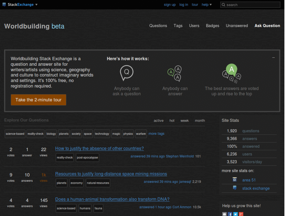The height and width of the screenshot is (216, 288).
Task: Open question about absence of other countries
Action: [x=99, y=148]
